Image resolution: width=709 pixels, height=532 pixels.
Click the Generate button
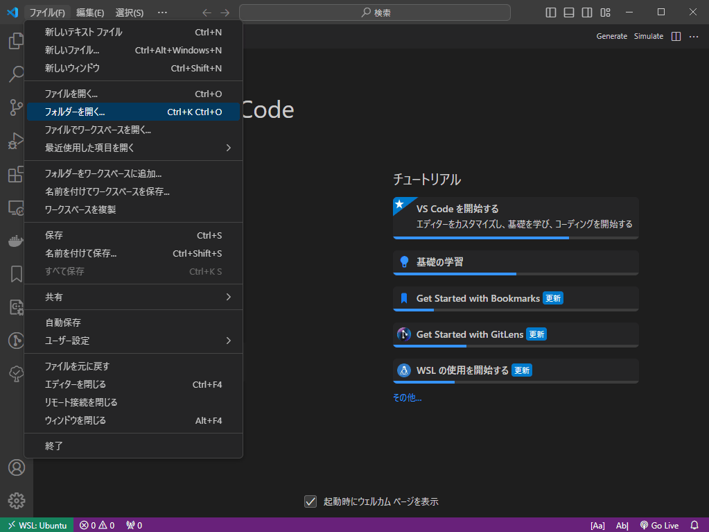(x=611, y=36)
